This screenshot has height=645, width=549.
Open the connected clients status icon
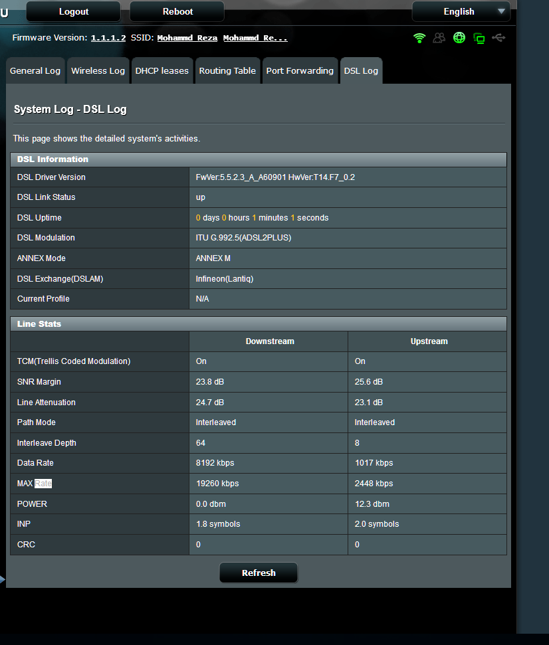pos(439,38)
